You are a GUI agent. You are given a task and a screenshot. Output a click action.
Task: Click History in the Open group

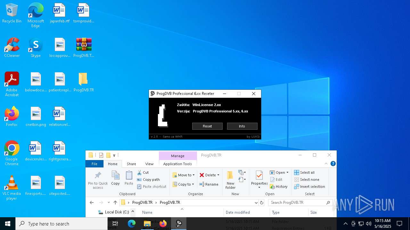pyautogui.click(x=279, y=187)
